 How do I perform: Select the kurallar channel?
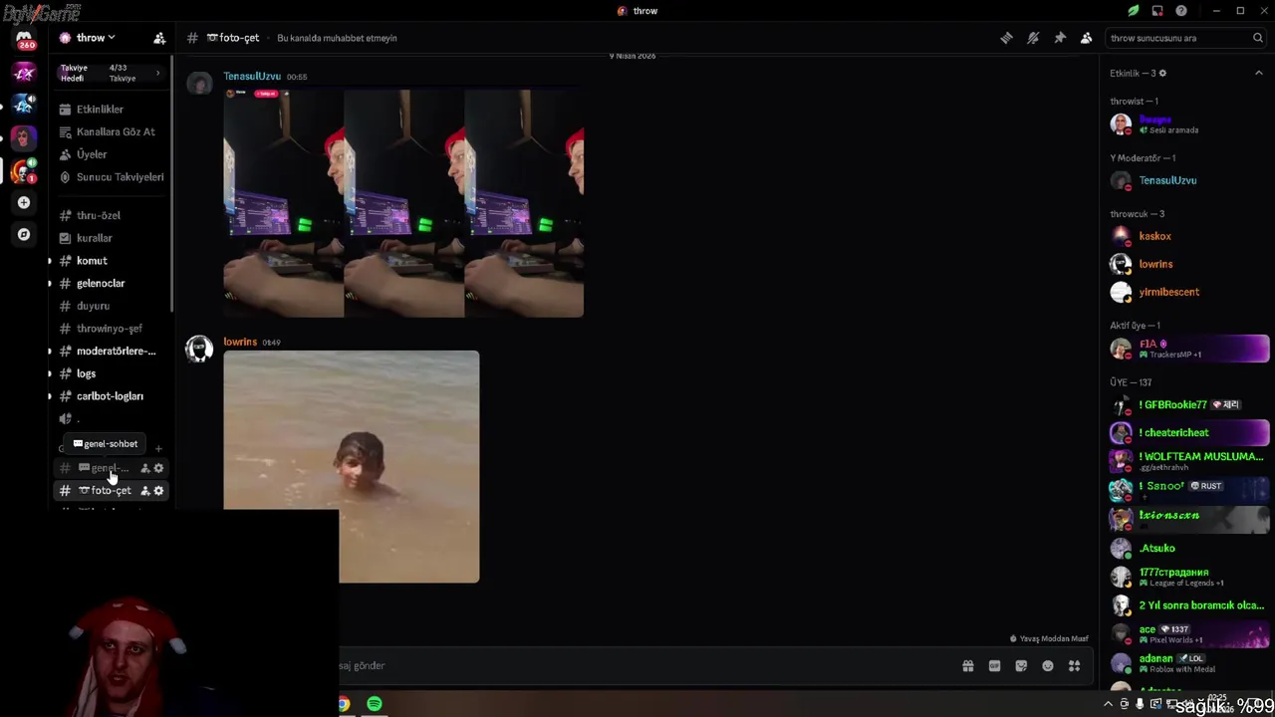[x=111, y=238]
